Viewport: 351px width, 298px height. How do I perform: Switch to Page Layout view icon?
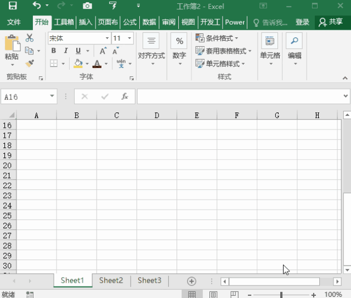pos(213,295)
